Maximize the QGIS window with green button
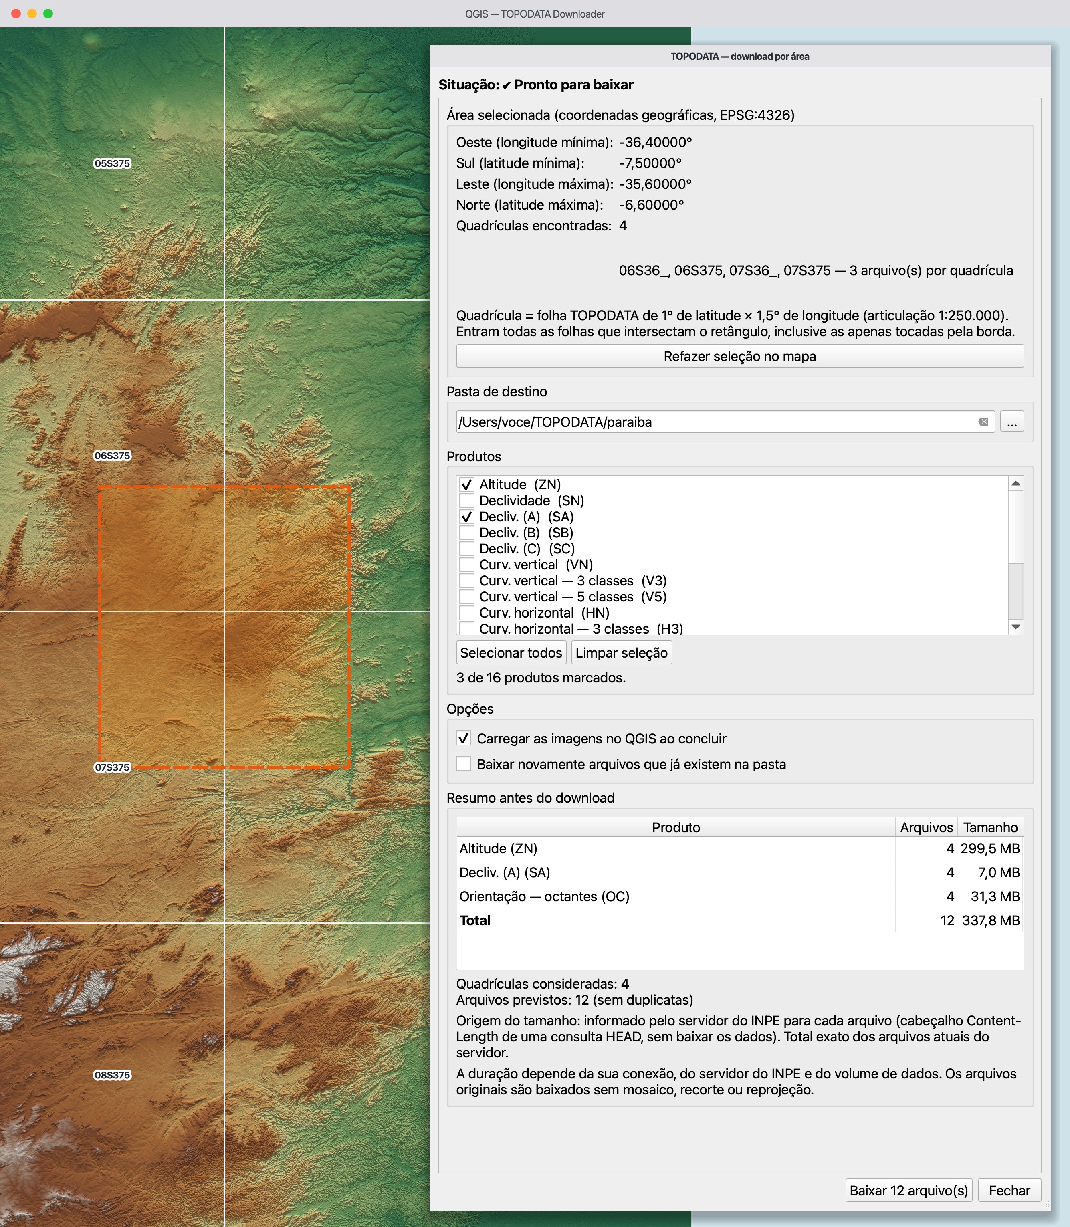 [48, 14]
